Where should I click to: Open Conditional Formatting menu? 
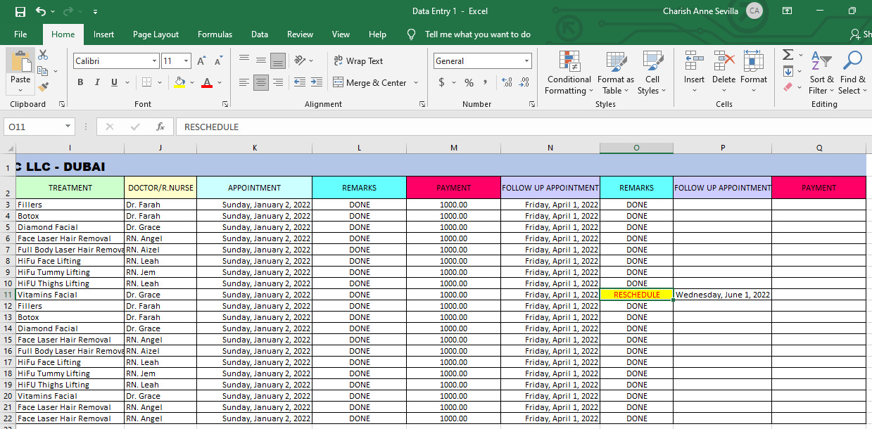[569, 73]
